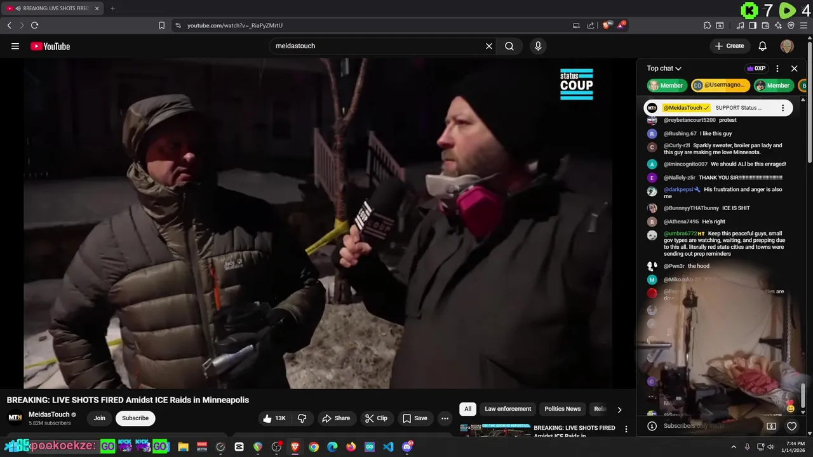Image resolution: width=813 pixels, height=457 pixels.
Task: Send a heart reaction in chat
Action: (792, 426)
